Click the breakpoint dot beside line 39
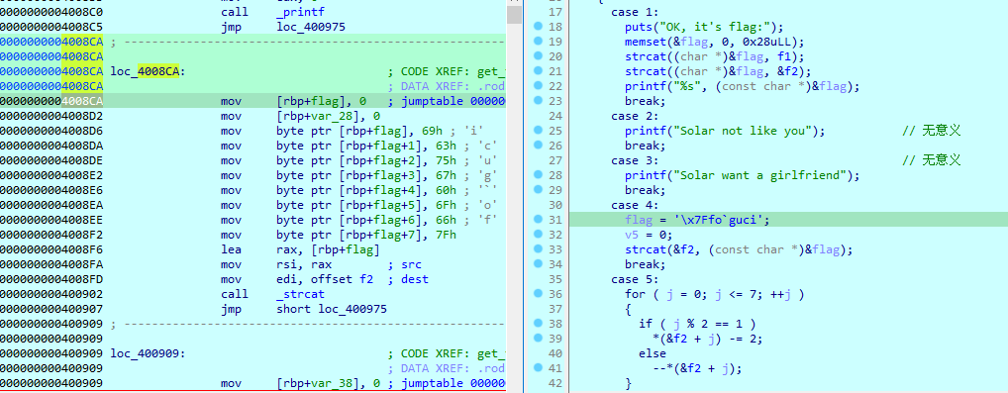The width and height of the screenshot is (1008, 393). [538, 339]
